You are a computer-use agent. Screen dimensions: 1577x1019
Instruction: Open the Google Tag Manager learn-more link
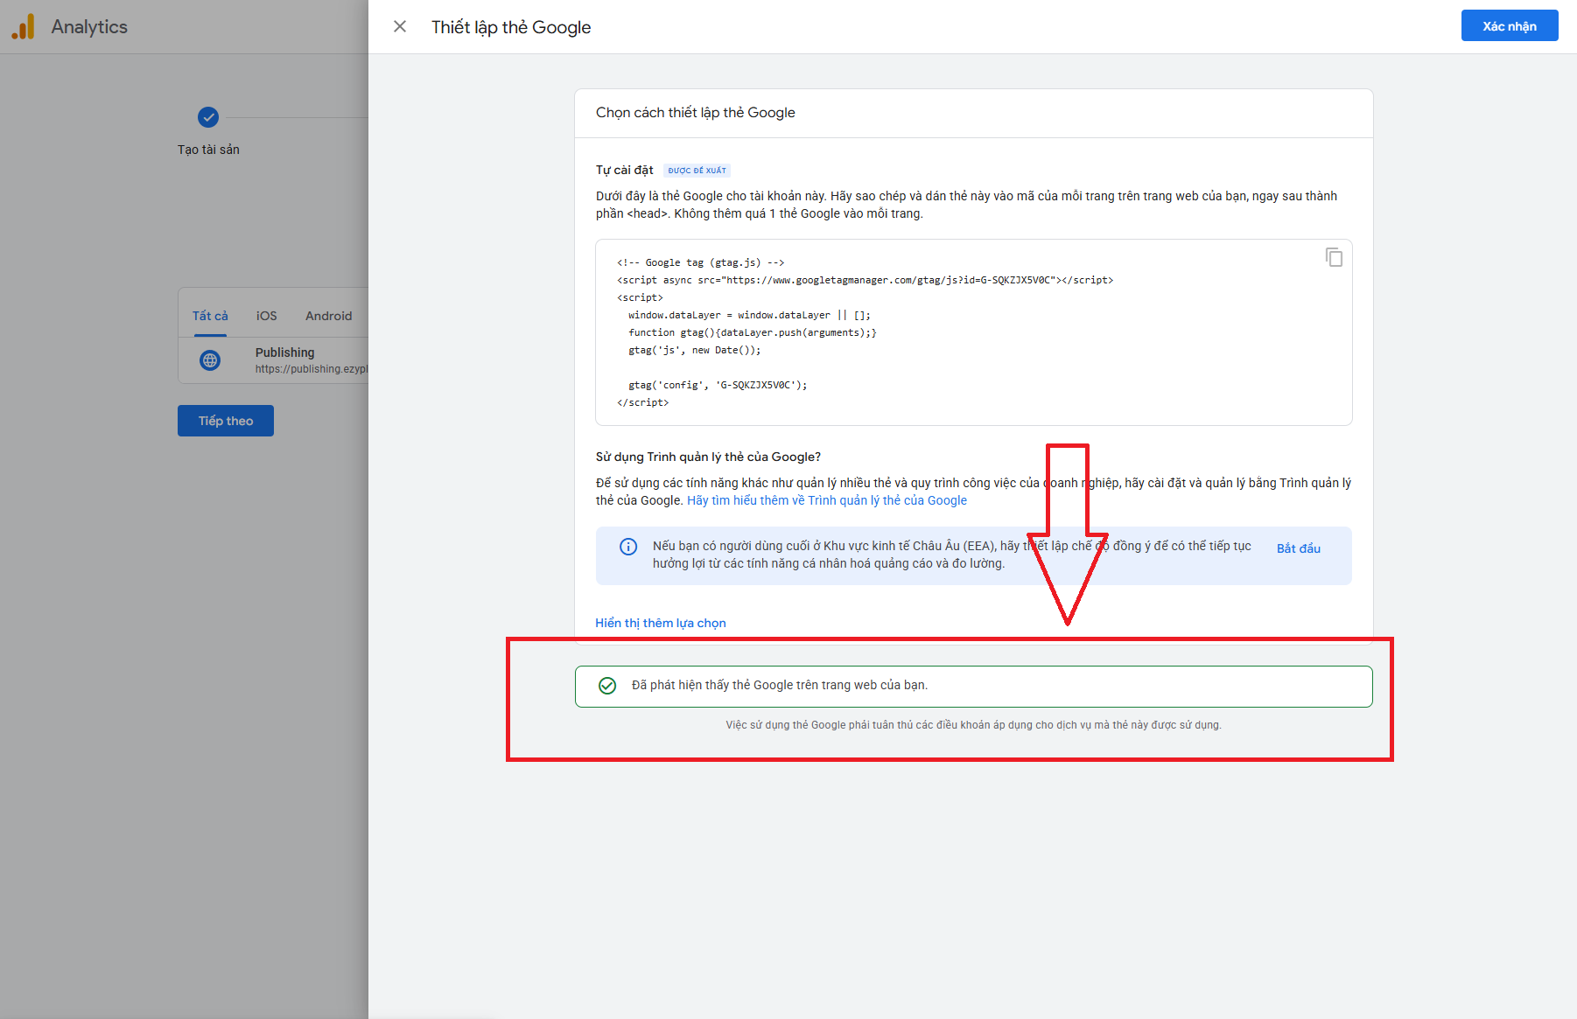click(826, 500)
